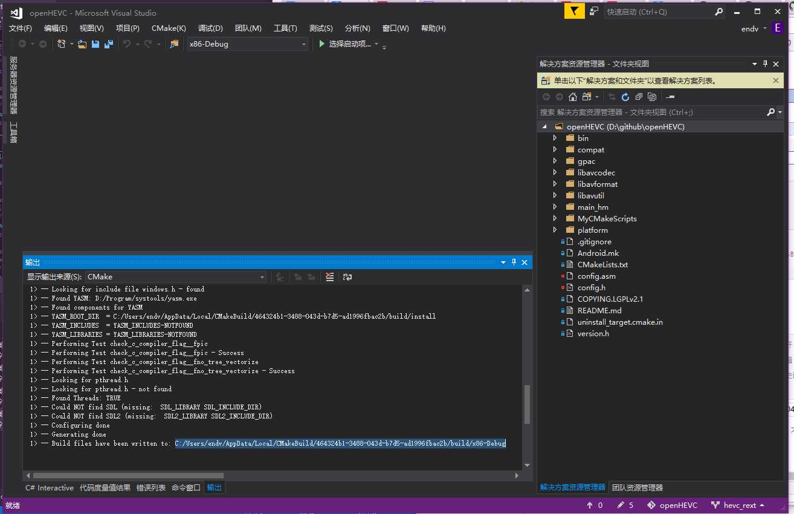Click the Show All Files icon
This screenshot has height=514, width=794.
pos(651,97)
